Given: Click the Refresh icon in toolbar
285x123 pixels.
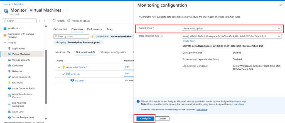Looking at the screenshot, I should [x=54, y=21].
